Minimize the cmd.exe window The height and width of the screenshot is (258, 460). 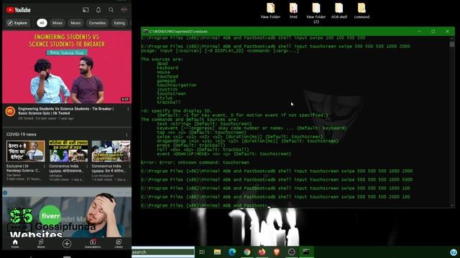(x=419, y=32)
